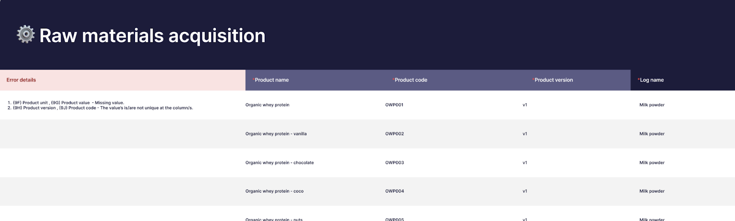This screenshot has width=735, height=221.
Task: Select the Product name column header
Action: click(271, 80)
